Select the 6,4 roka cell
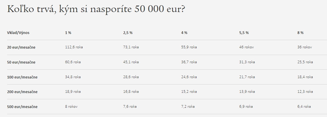 pyautogui.click(x=304, y=107)
